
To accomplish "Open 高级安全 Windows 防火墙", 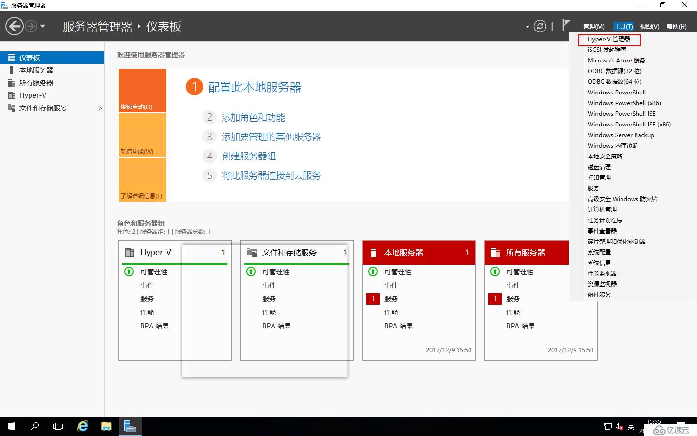I will coord(622,199).
